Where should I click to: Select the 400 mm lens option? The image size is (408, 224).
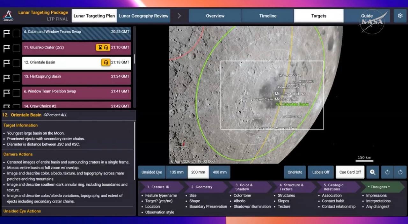point(220,172)
